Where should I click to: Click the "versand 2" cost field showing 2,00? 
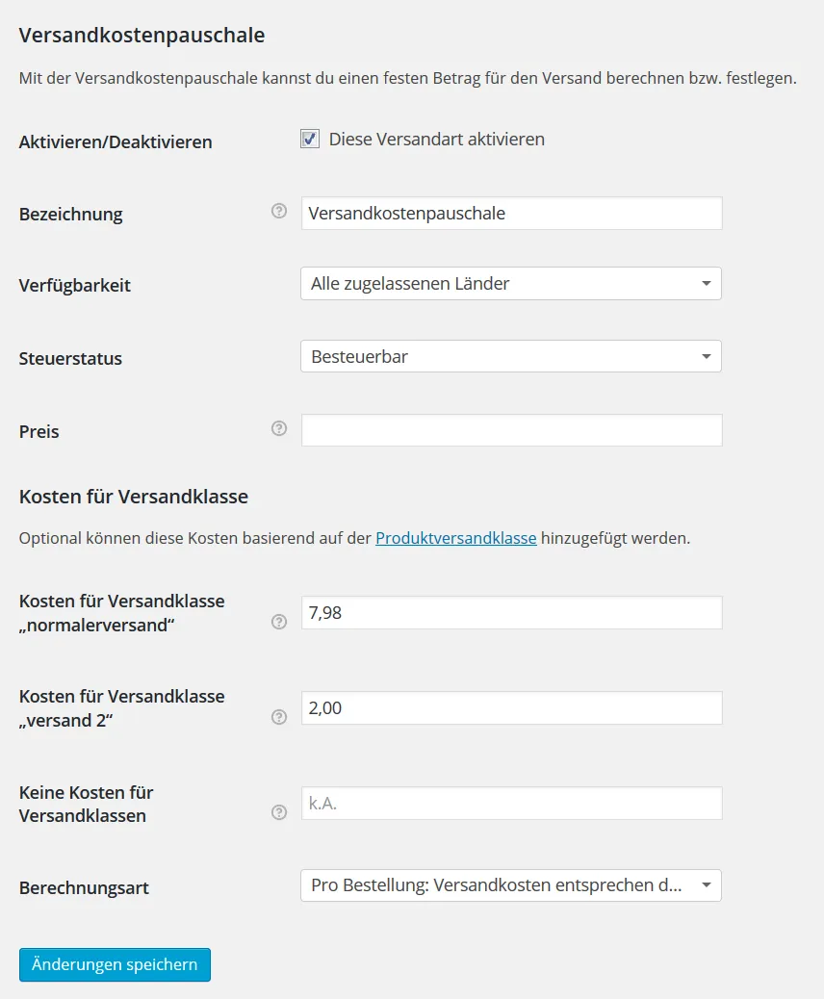512,707
